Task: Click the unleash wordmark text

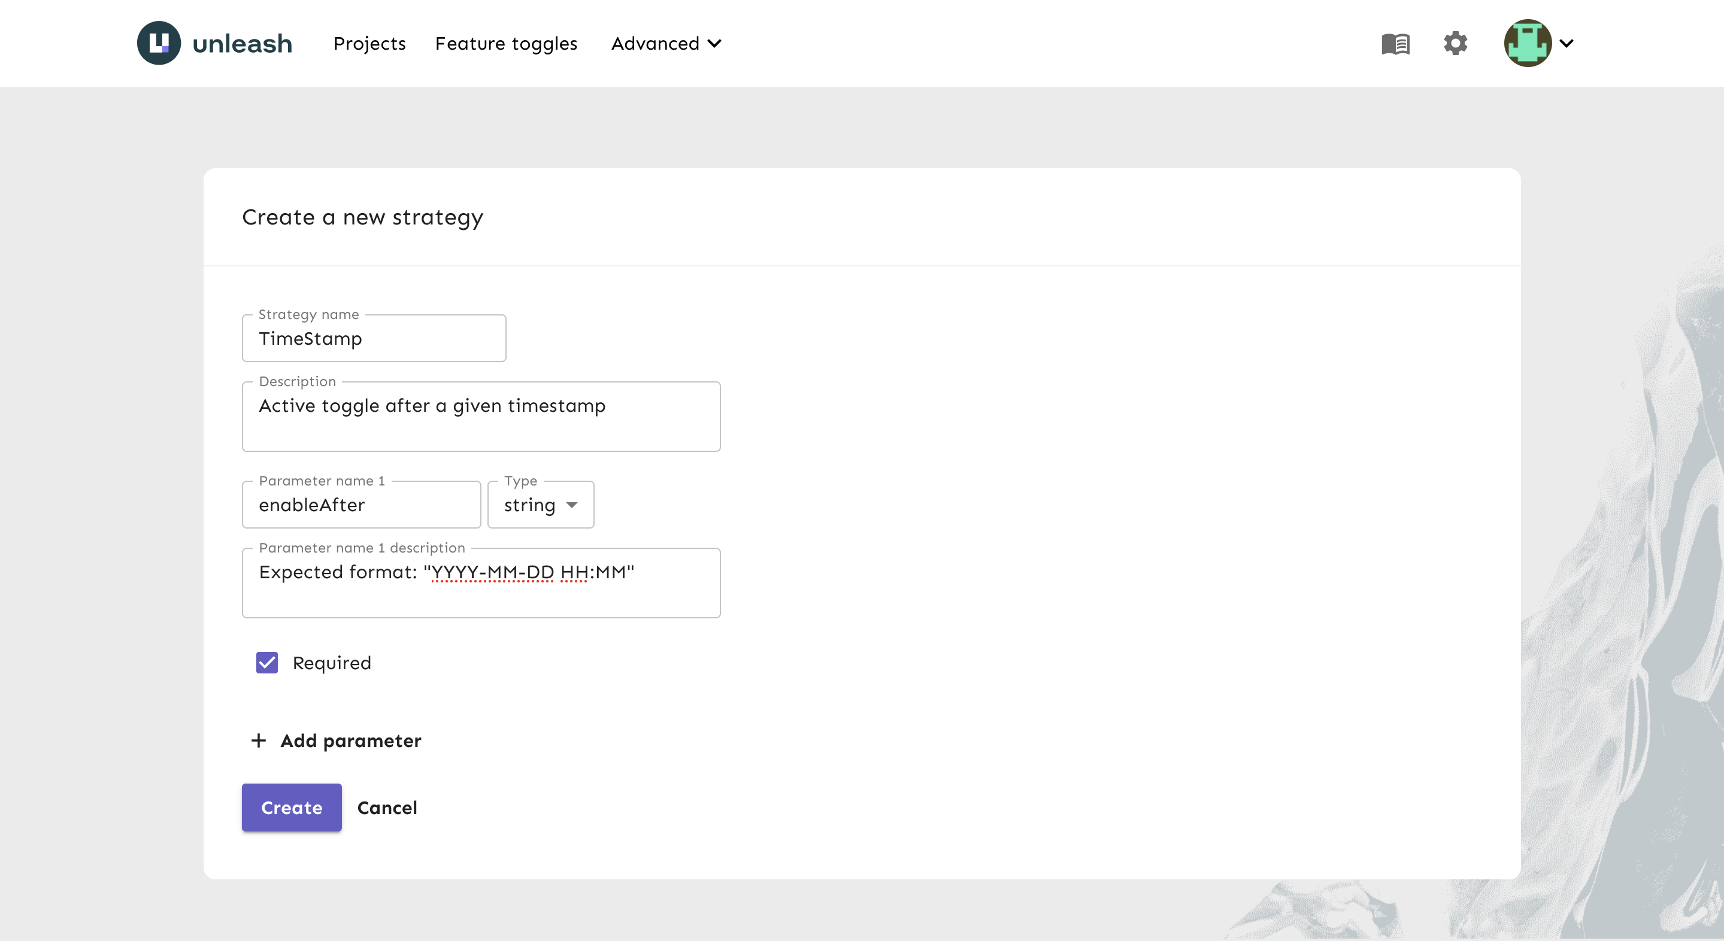Action: pyautogui.click(x=243, y=44)
